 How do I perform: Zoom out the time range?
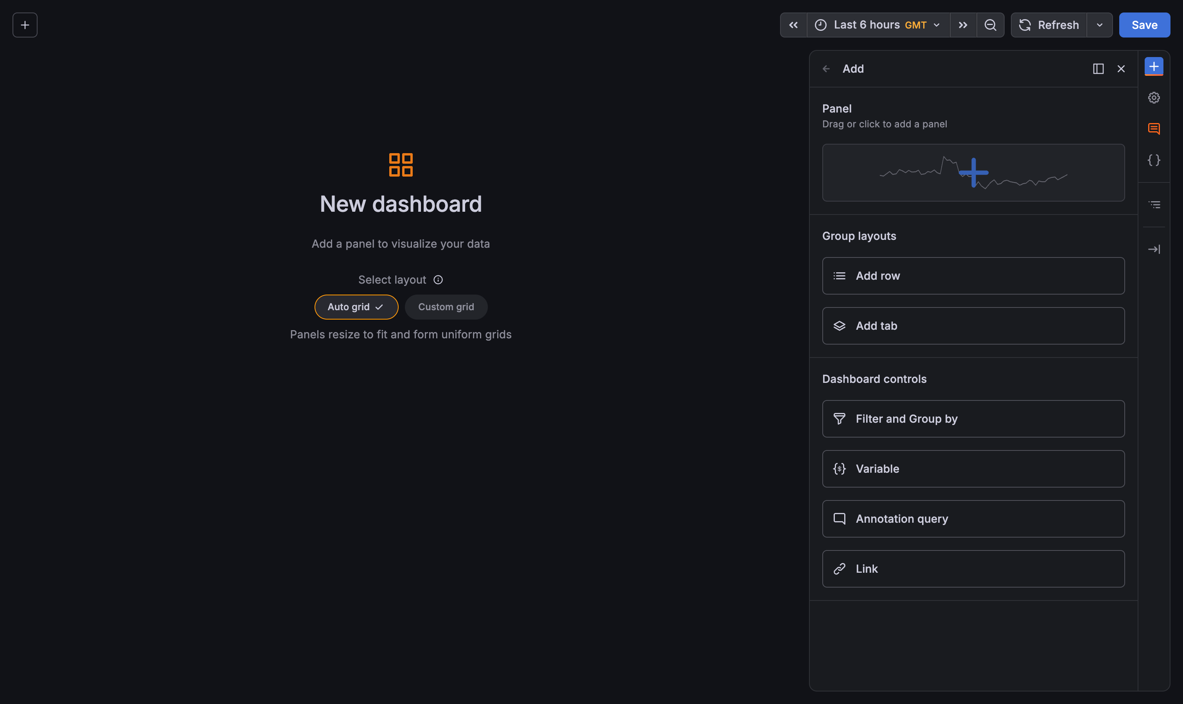(990, 25)
